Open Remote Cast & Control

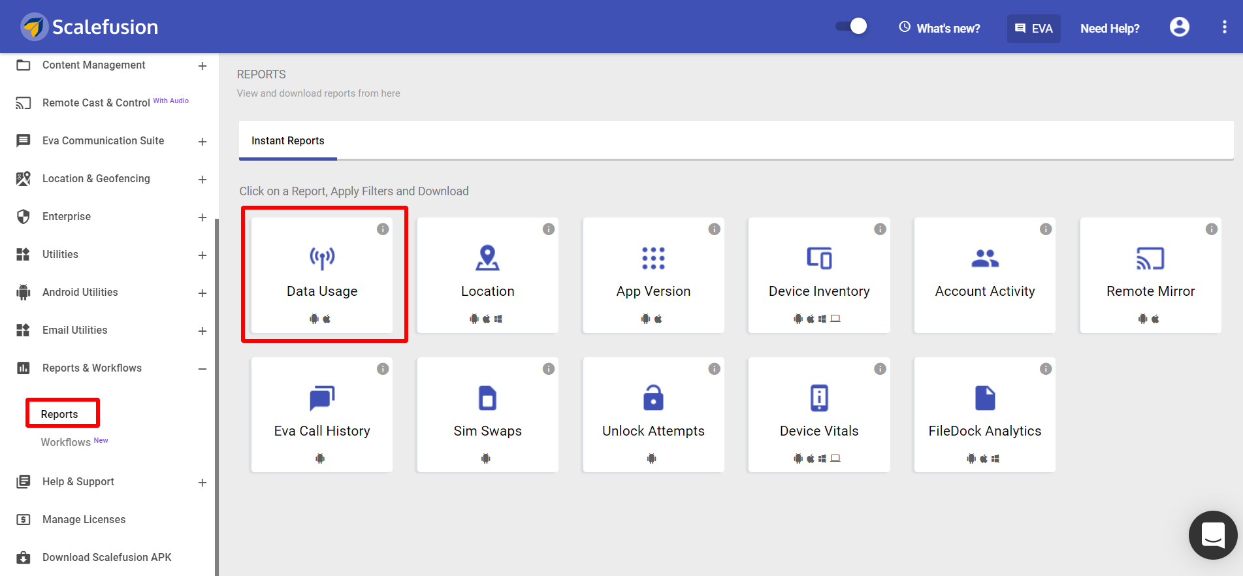point(96,103)
